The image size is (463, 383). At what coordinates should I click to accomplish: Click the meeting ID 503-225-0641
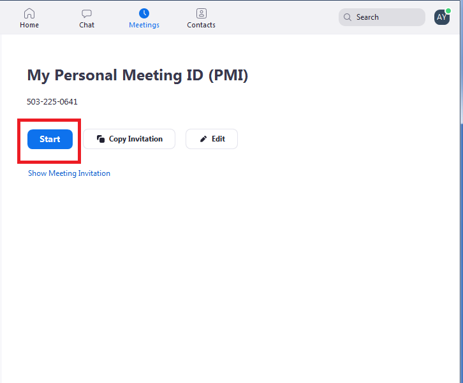tap(52, 102)
